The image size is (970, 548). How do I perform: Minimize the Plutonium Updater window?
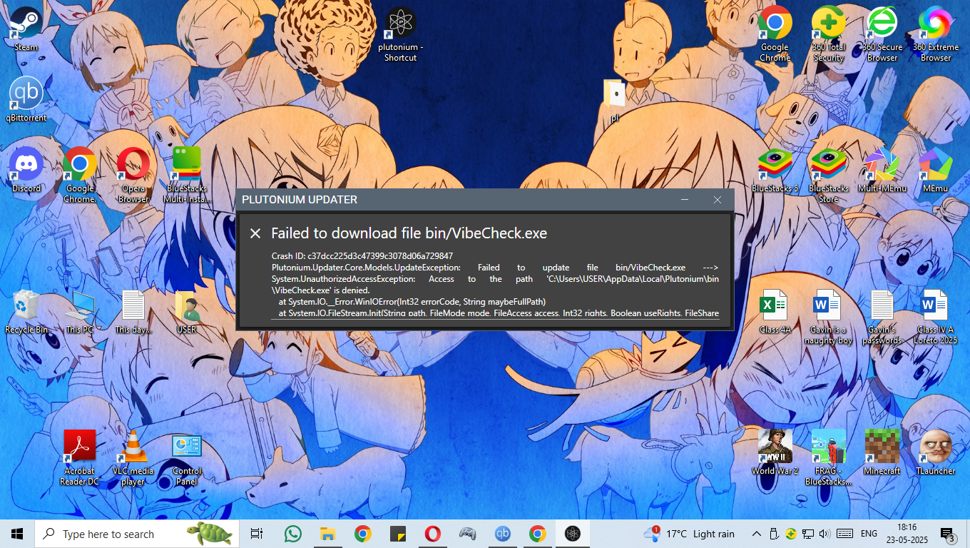point(685,200)
